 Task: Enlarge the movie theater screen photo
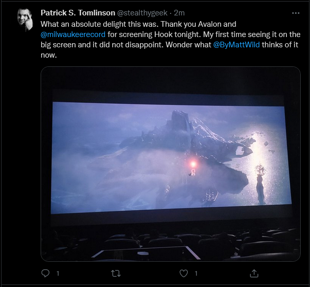(170, 164)
